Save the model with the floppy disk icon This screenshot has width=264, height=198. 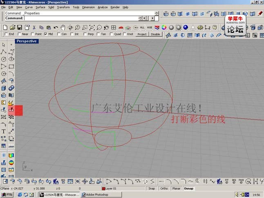pyautogui.click(x=20, y=27)
